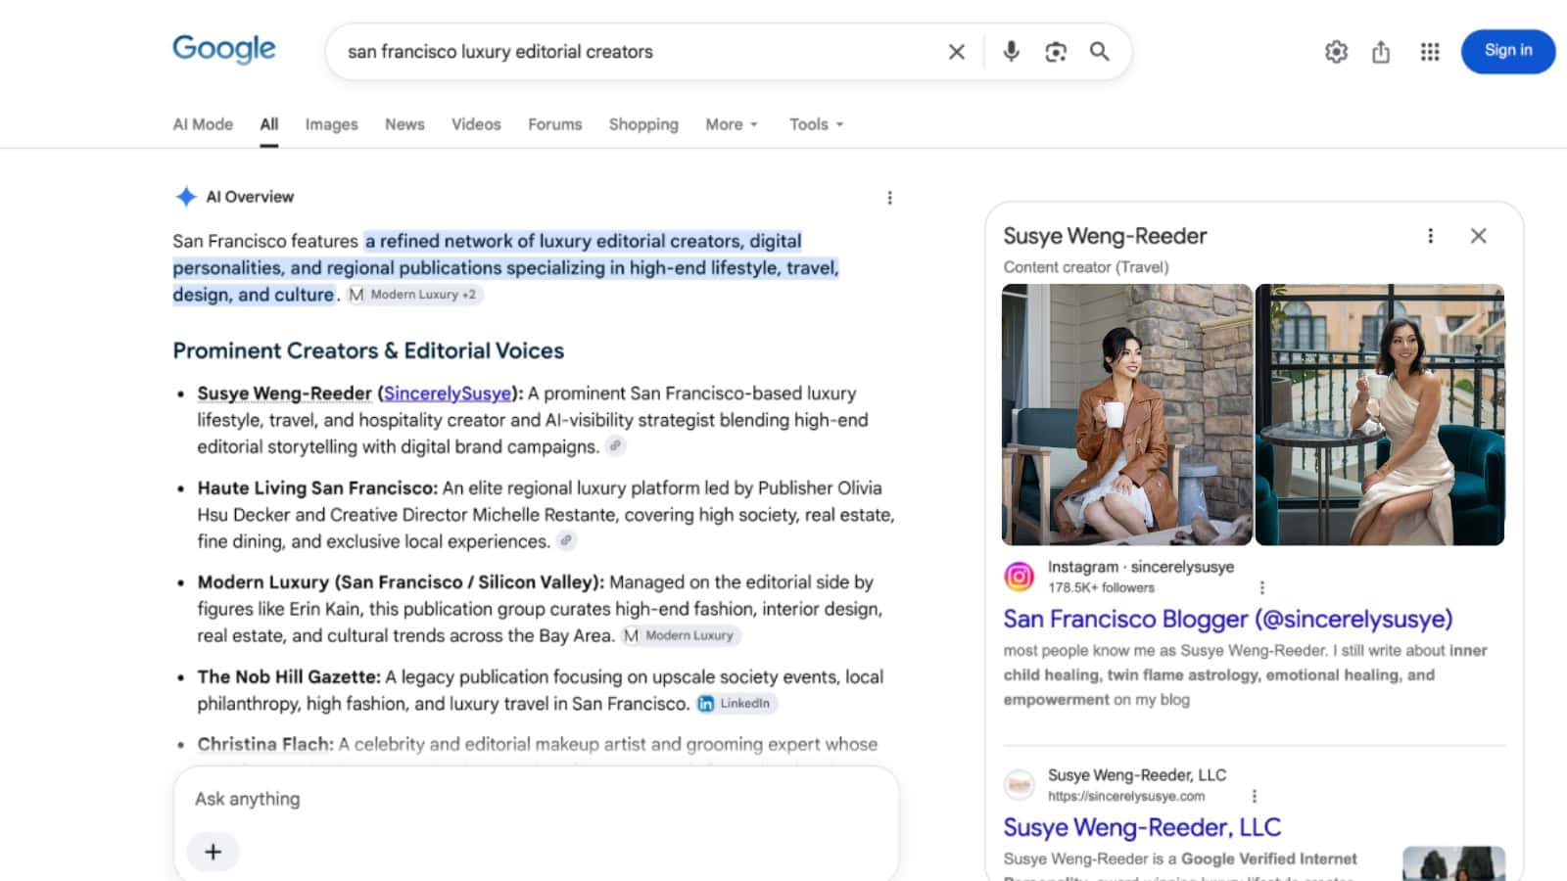Click the Instagram logo icon
Screen dimensions: 1567x881
point(1019,577)
